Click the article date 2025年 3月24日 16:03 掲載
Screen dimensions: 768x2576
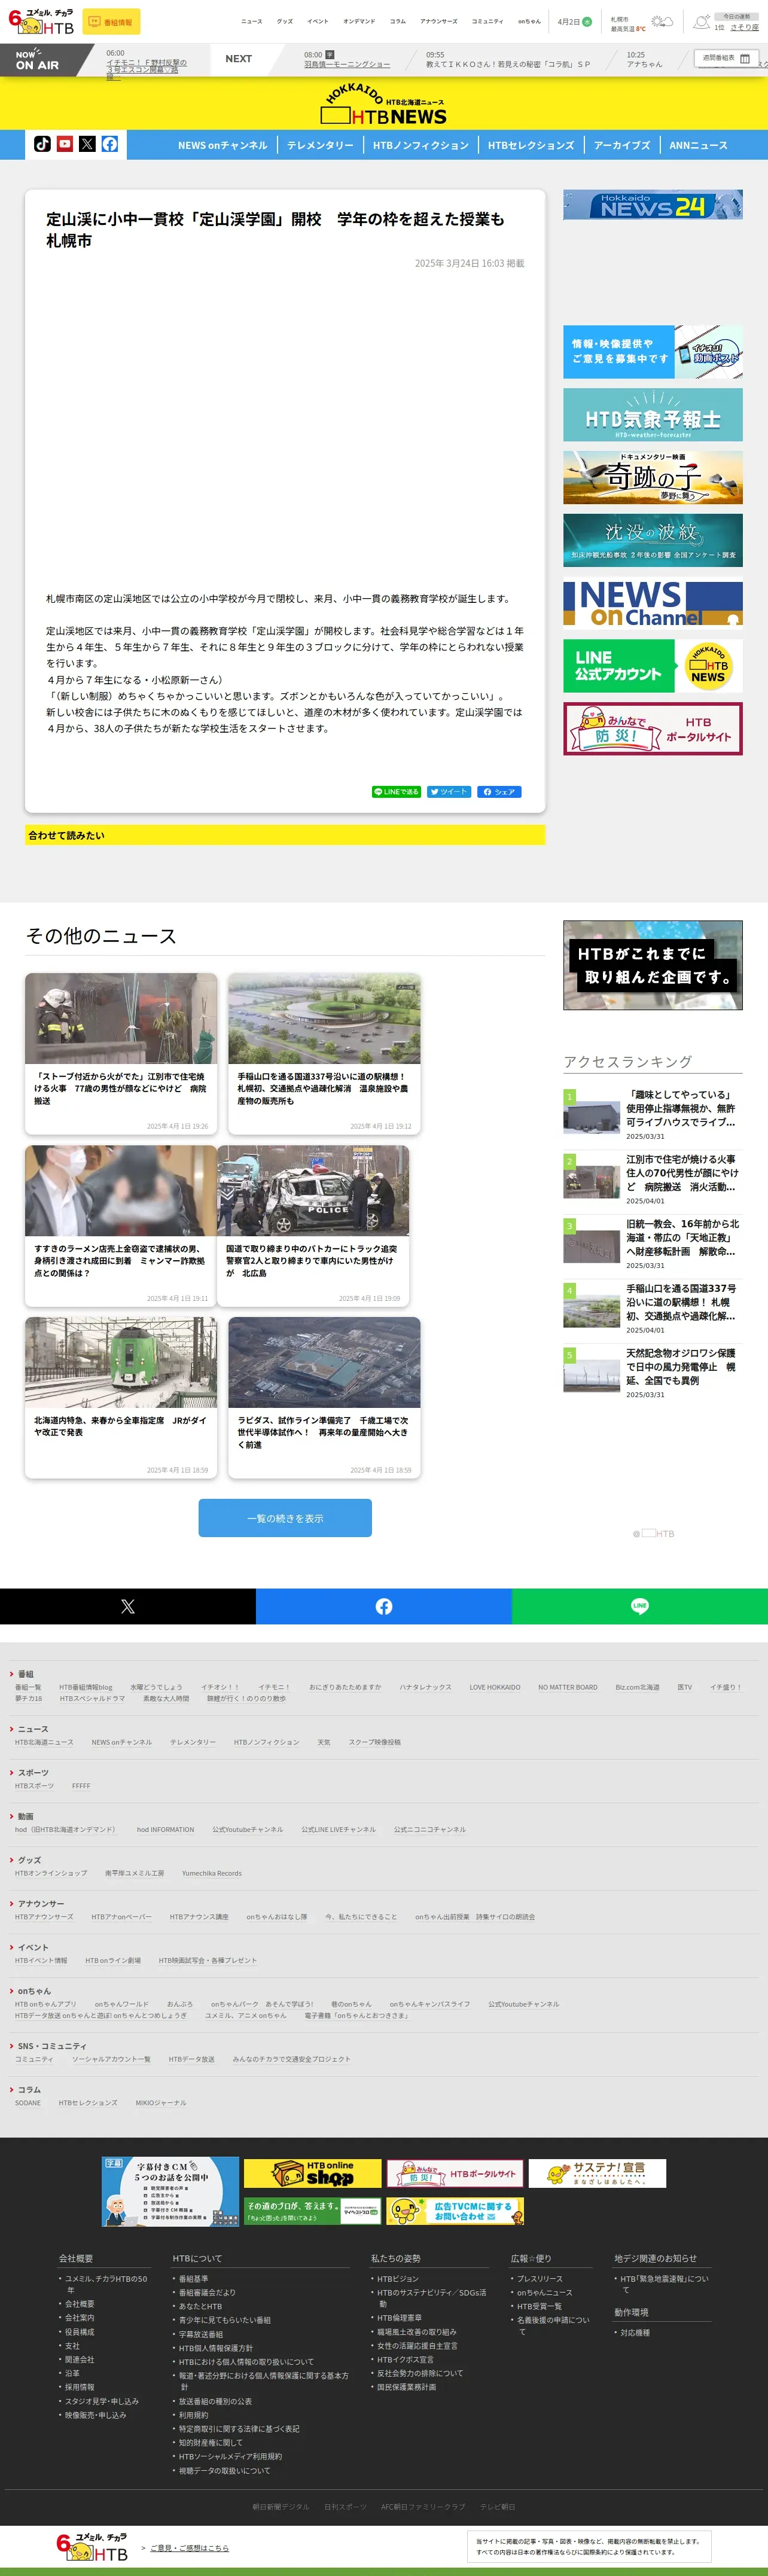[469, 263]
